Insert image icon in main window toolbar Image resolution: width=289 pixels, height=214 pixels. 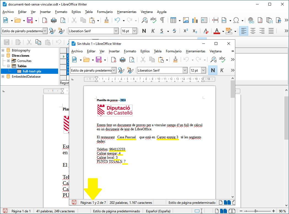(x=186, y=20)
